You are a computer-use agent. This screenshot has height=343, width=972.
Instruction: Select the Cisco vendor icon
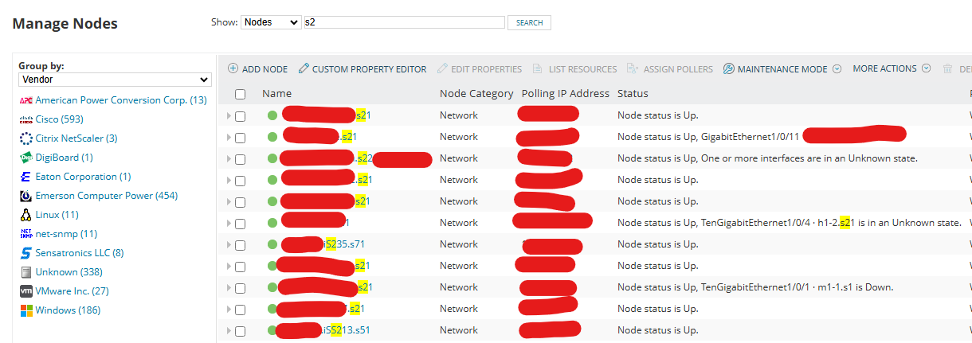point(25,119)
